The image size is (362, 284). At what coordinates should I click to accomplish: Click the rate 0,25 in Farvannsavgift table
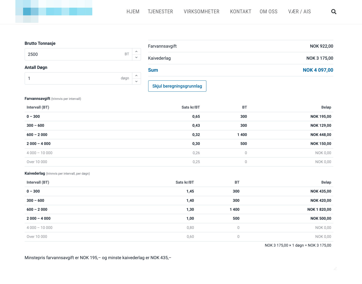(196, 162)
